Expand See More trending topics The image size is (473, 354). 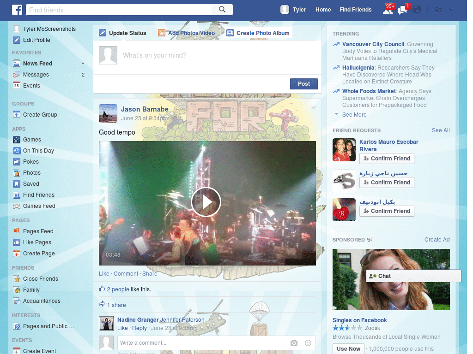point(354,115)
